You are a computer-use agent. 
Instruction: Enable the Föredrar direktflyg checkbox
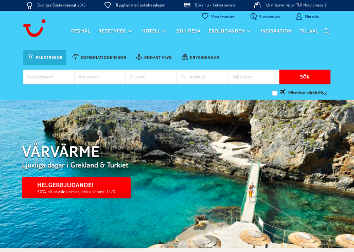click(275, 93)
